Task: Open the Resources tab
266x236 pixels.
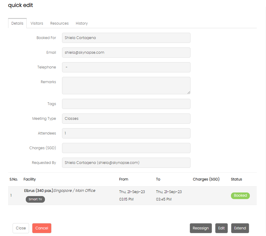Action: pos(59,23)
